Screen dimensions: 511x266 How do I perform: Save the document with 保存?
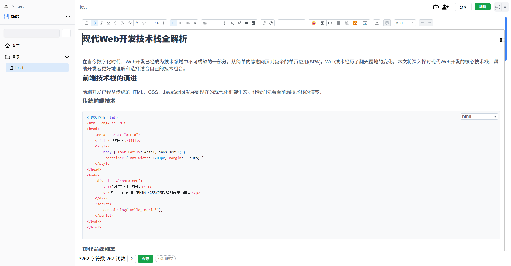point(145,259)
